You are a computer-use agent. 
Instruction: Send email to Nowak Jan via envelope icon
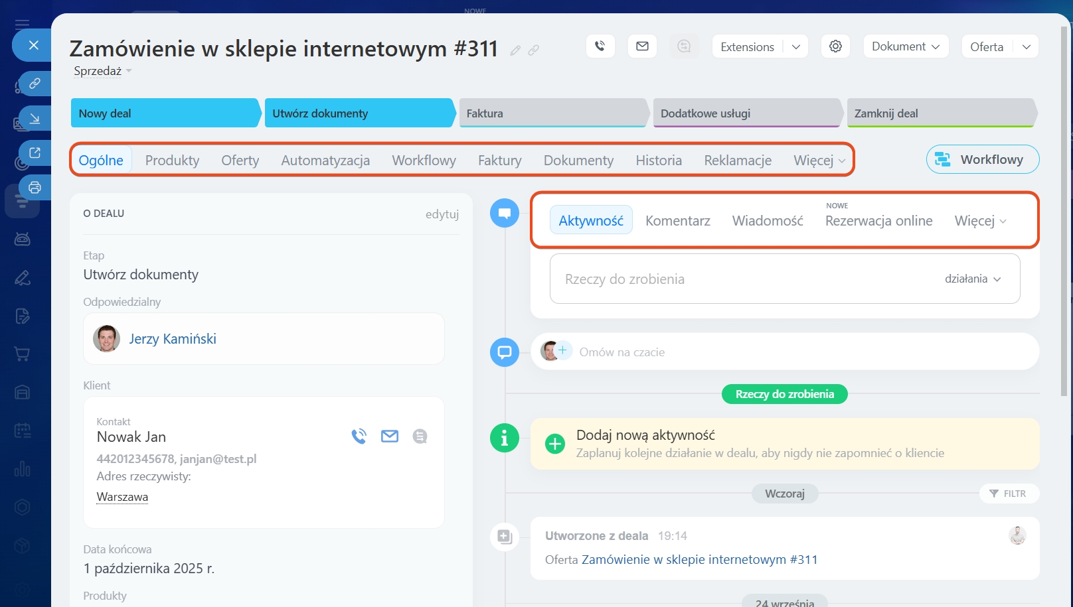(390, 437)
